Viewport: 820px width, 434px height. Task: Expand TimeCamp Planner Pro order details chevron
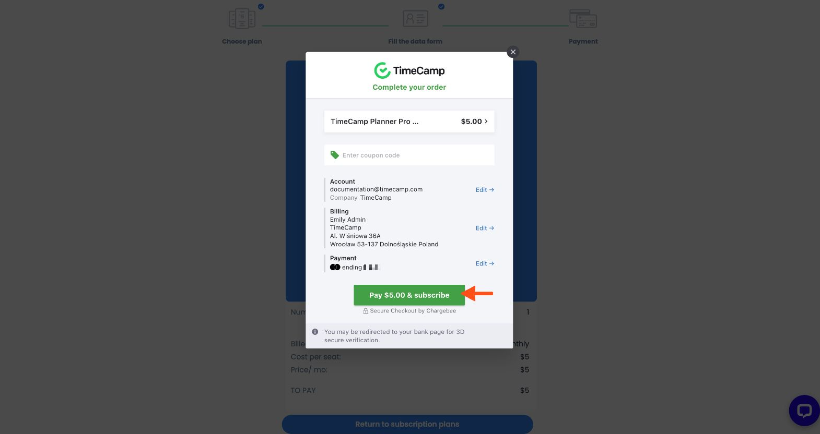[486, 122]
